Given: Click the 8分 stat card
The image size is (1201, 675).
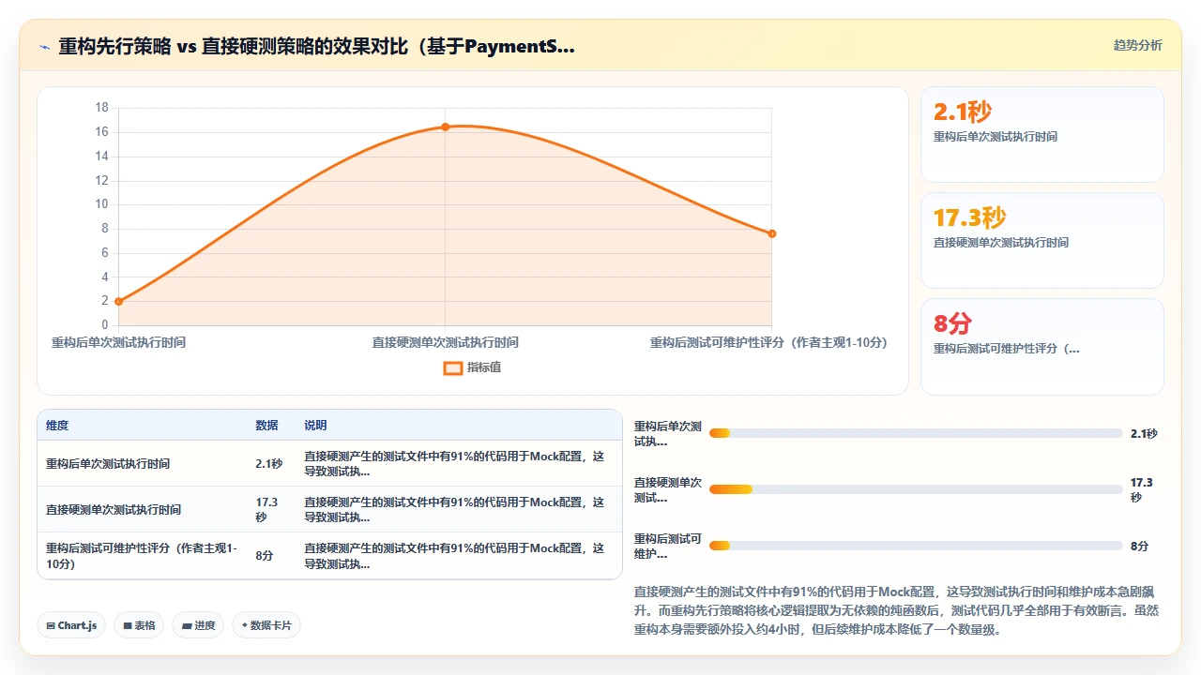Looking at the screenshot, I should (1041, 347).
